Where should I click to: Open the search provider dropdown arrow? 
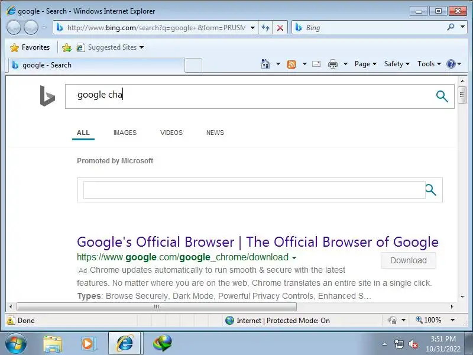pos(462,27)
